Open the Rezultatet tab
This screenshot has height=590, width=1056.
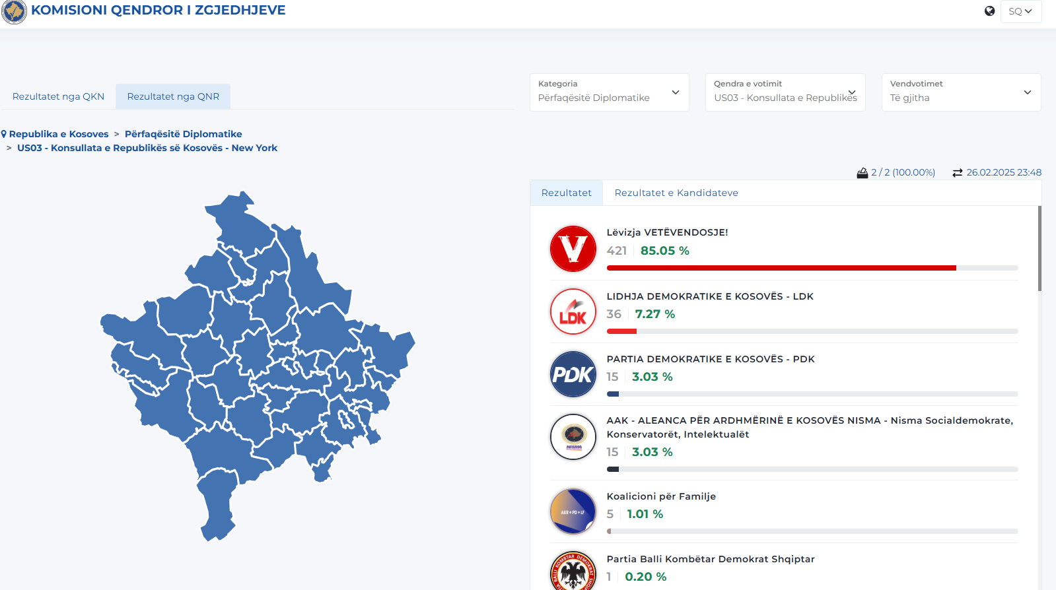566,193
